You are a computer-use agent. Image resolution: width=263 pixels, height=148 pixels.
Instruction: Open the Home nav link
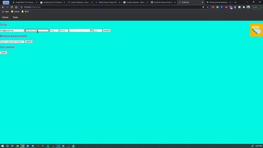[5, 17]
